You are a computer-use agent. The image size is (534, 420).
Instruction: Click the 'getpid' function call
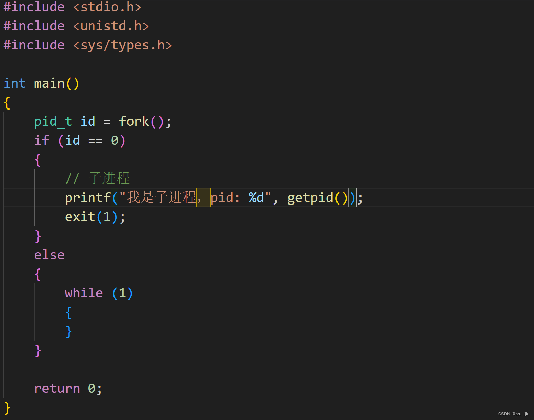[x=310, y=198]
